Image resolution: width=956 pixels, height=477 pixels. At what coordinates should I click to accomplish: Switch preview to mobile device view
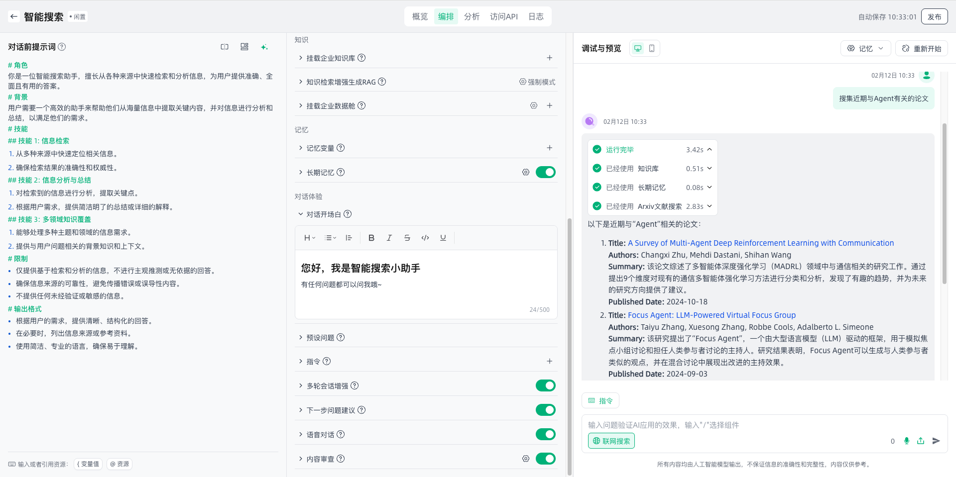[651, 48]
